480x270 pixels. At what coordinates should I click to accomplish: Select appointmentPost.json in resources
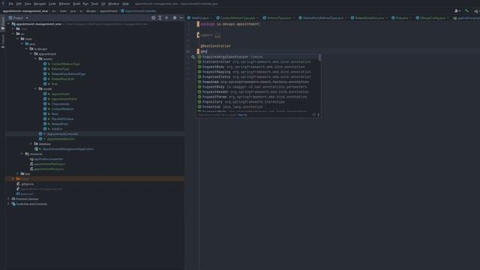pyautogui.click(x=49, y=169)
